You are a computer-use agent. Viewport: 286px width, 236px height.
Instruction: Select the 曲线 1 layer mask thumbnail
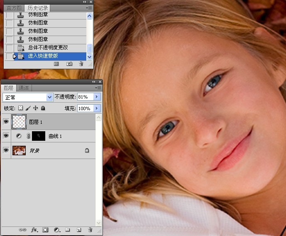(x=39, y=136)
